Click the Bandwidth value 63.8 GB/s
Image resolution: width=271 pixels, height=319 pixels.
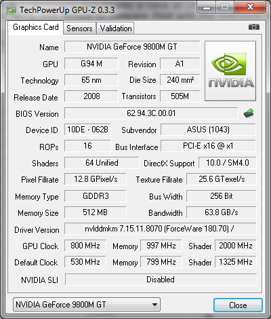(x=222, y=212)
